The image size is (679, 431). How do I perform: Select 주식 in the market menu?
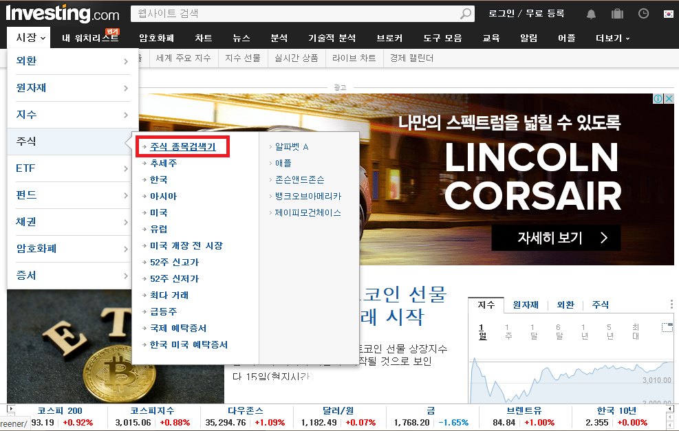pyautogui.click(x=69, y=142)
